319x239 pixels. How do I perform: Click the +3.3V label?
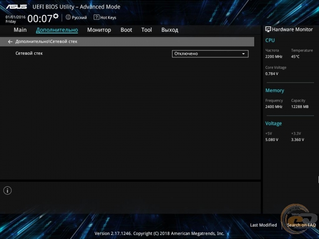[296, 133]
